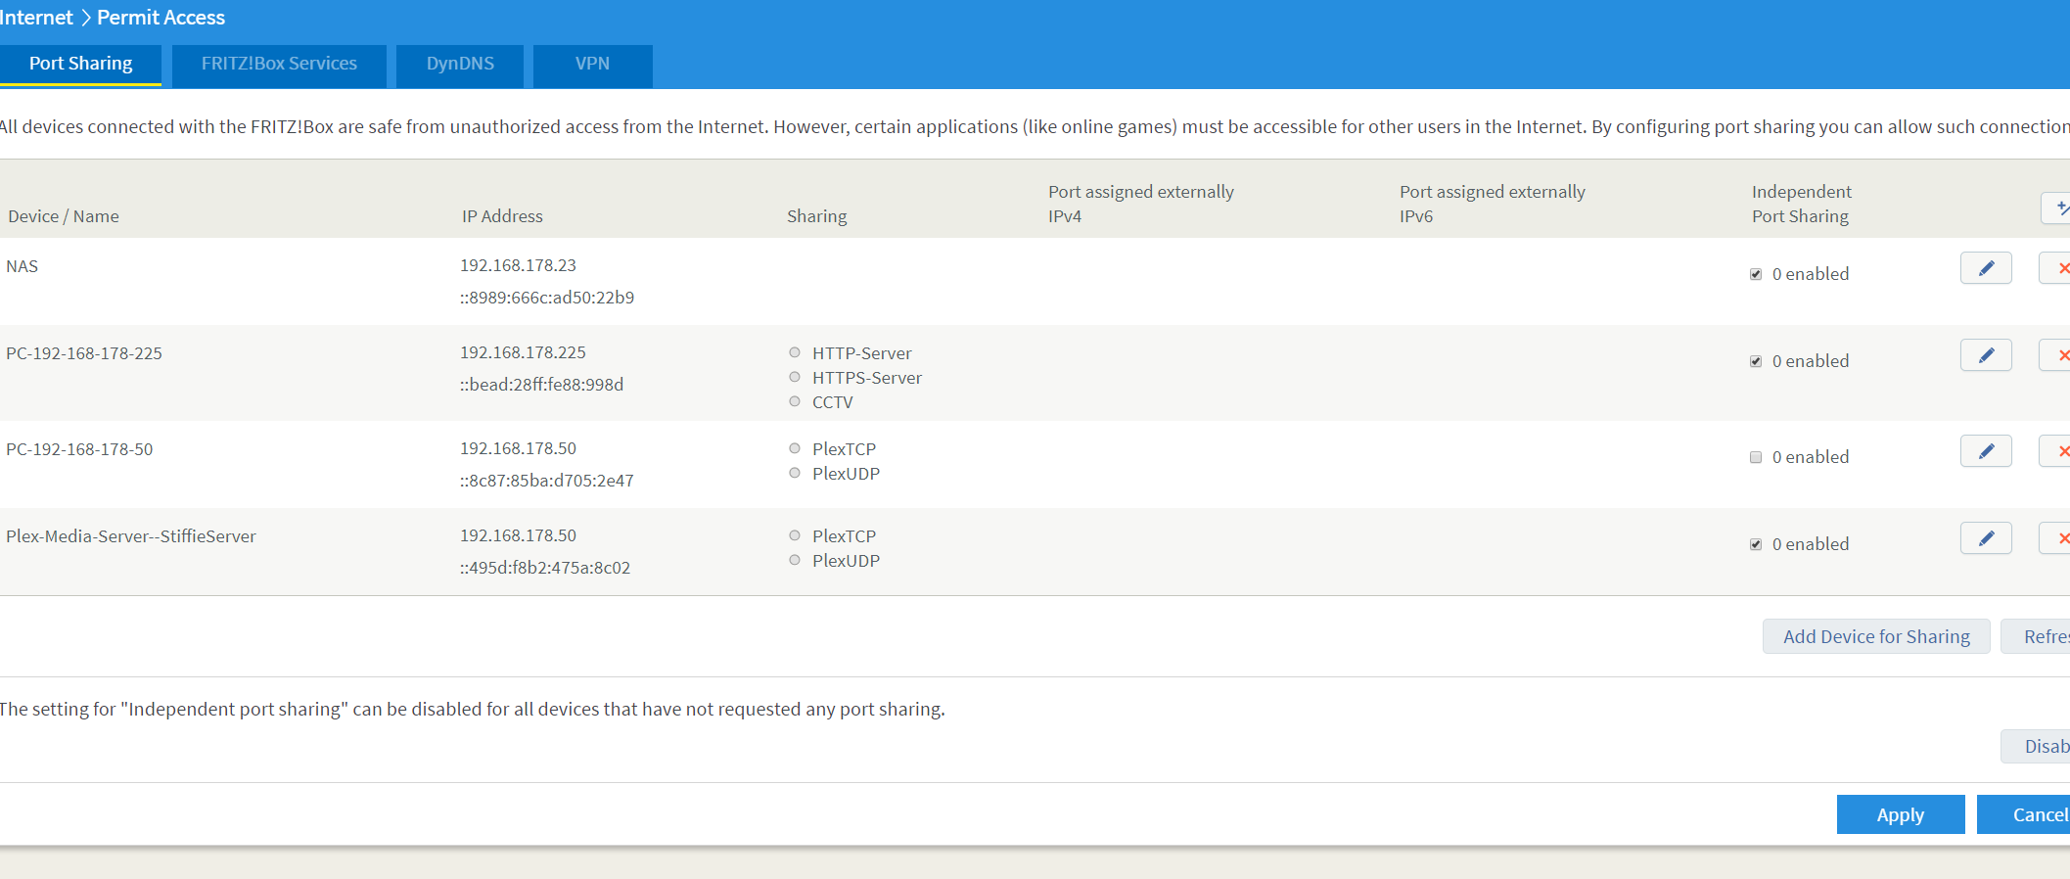Edit the PC-192-168-178-225 entry
Image resolution: width=2070 pixels, height=879 pixels.
pos(1986,355)
